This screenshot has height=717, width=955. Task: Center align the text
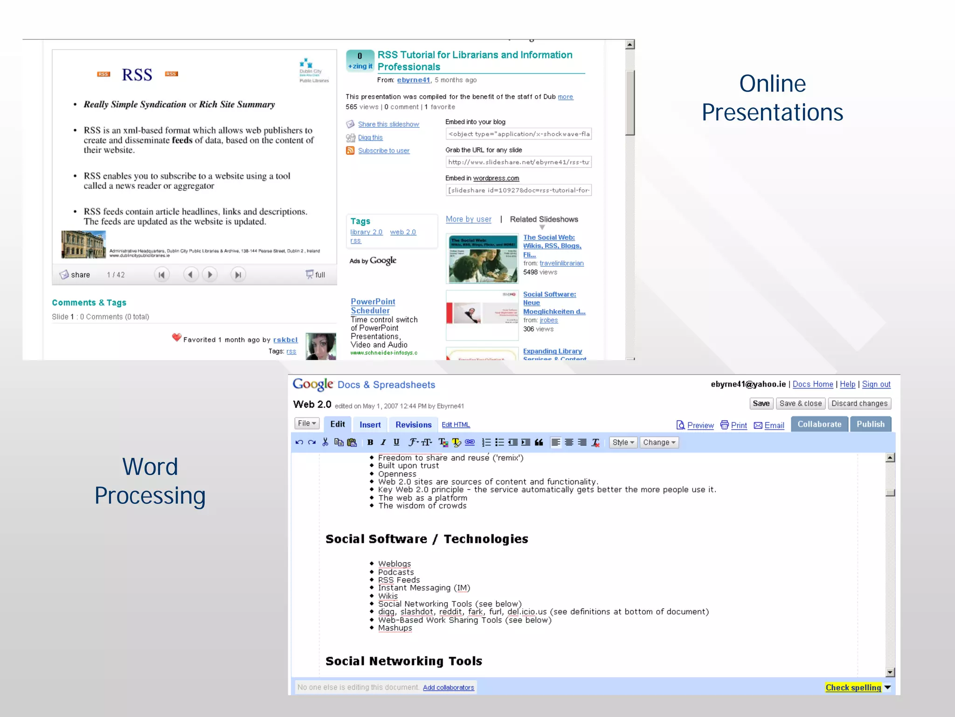coord(569,442)
